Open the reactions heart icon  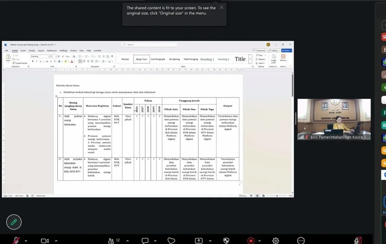(171, 241)
